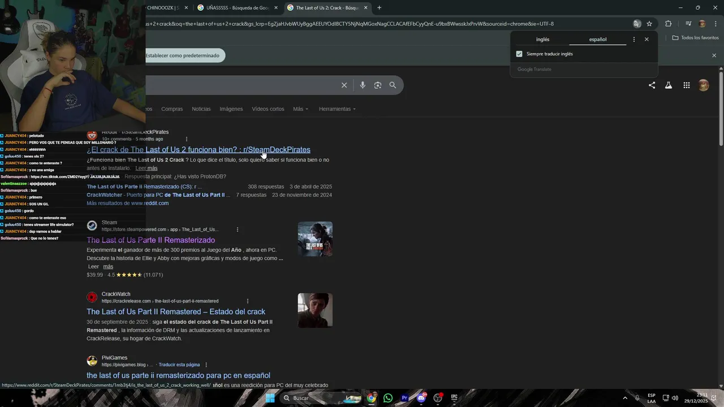Switch to Imágenes results tab
This screenshot has height=407, width=724.
(231, 109)
